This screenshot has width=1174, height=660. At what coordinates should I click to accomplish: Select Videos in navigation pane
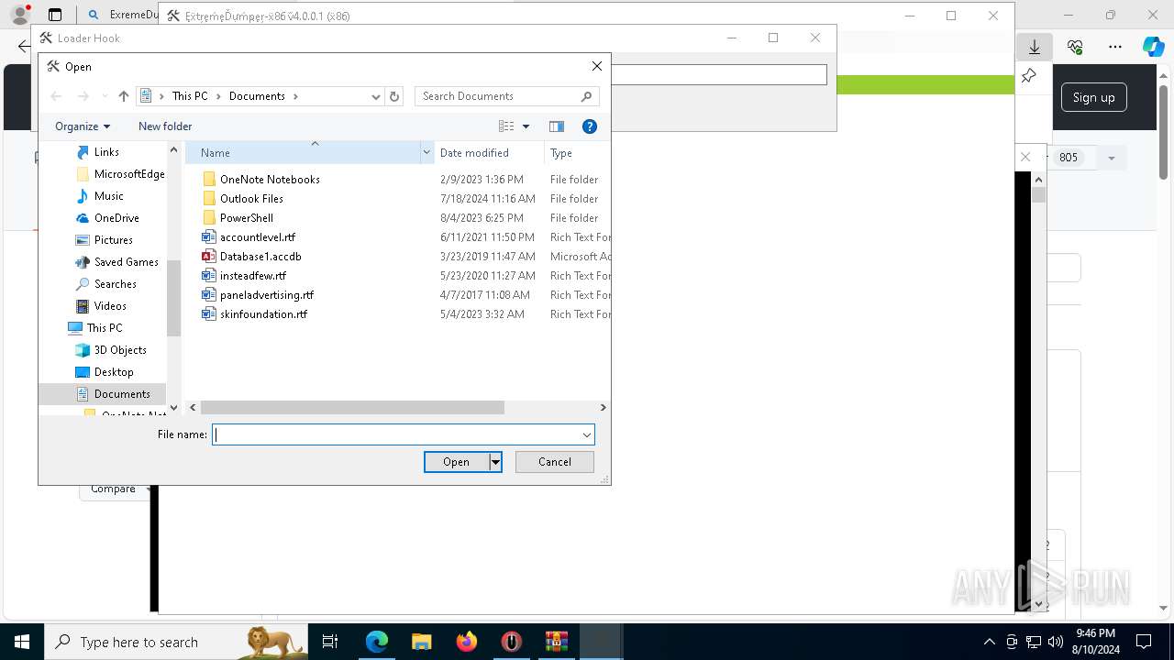(x=110, y=306)
